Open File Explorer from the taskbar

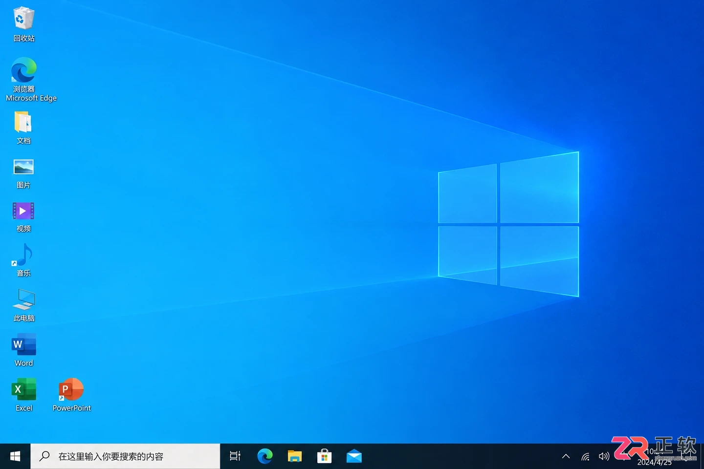point(295,456)
